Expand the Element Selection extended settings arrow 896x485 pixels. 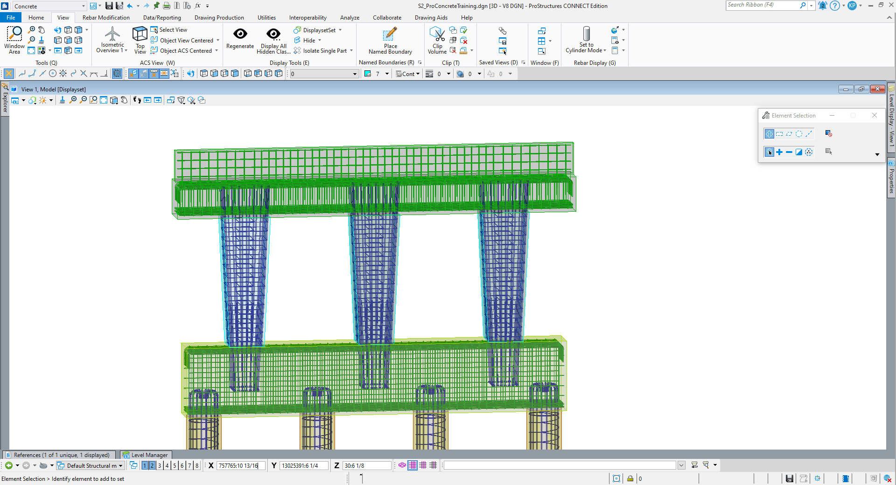pyautogui.click(x=877, y=154)
